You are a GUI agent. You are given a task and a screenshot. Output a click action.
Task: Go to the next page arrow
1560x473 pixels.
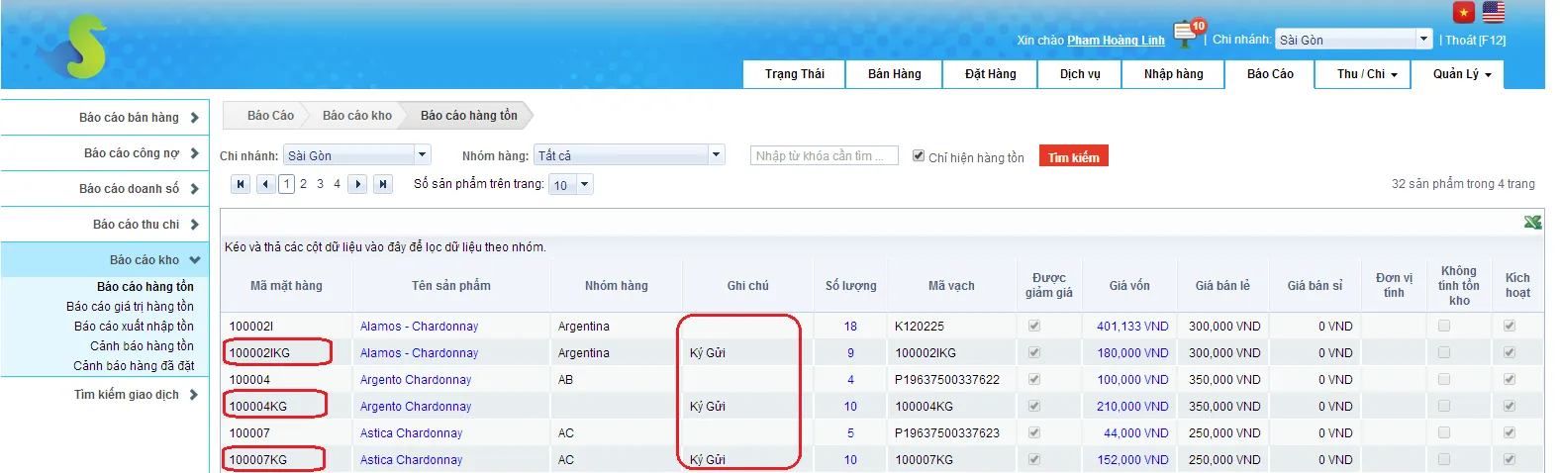pyautogui.click(x=358, y=184)
